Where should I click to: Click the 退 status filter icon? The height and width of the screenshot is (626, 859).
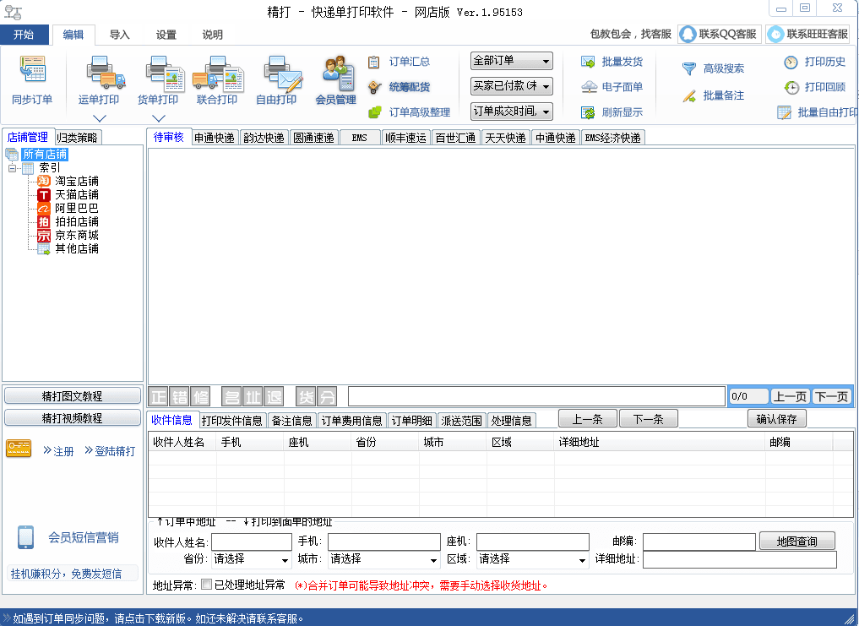pos(274,396)
